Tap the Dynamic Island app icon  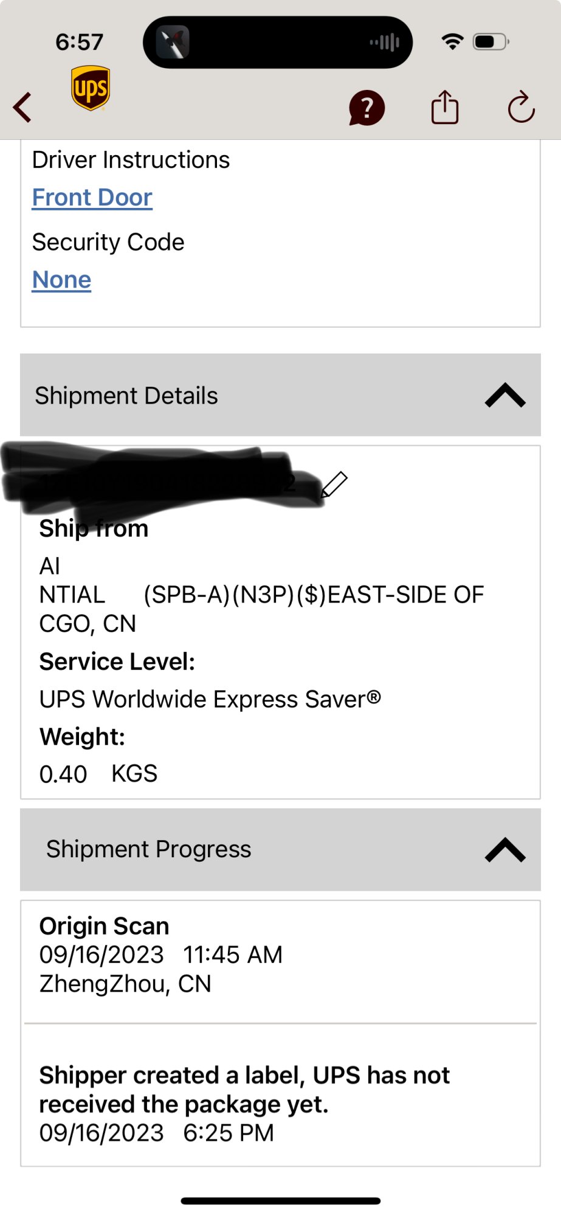(173, 43)
